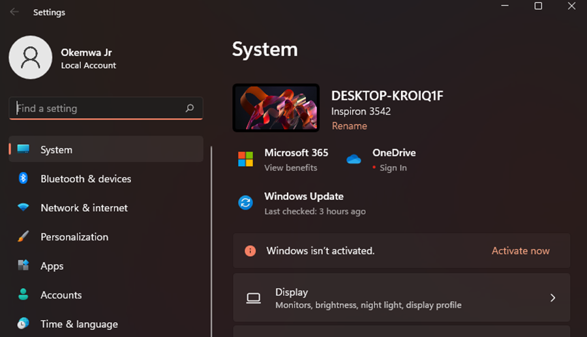The height and width of the screenshot is (337, 587).
Task: Click the search magnifier icon
Action: click(190, 109)
